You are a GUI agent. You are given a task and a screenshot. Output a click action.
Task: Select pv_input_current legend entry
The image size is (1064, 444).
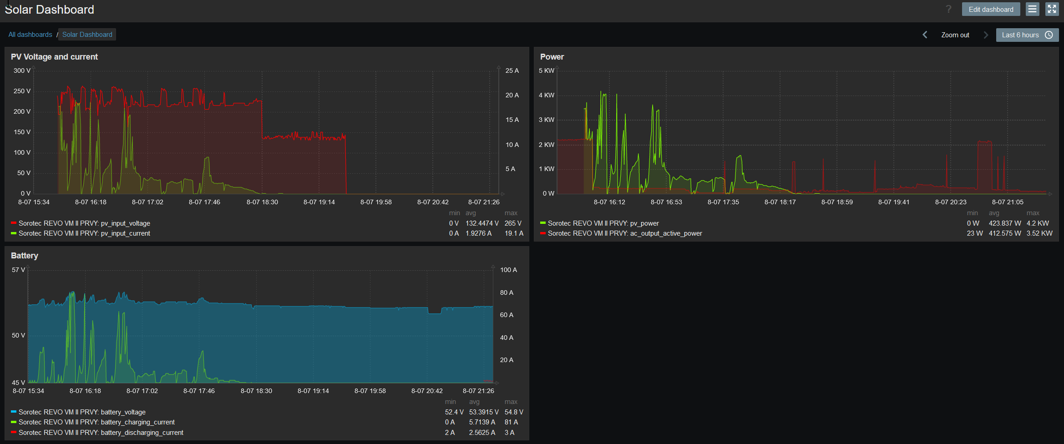point(84,233)
